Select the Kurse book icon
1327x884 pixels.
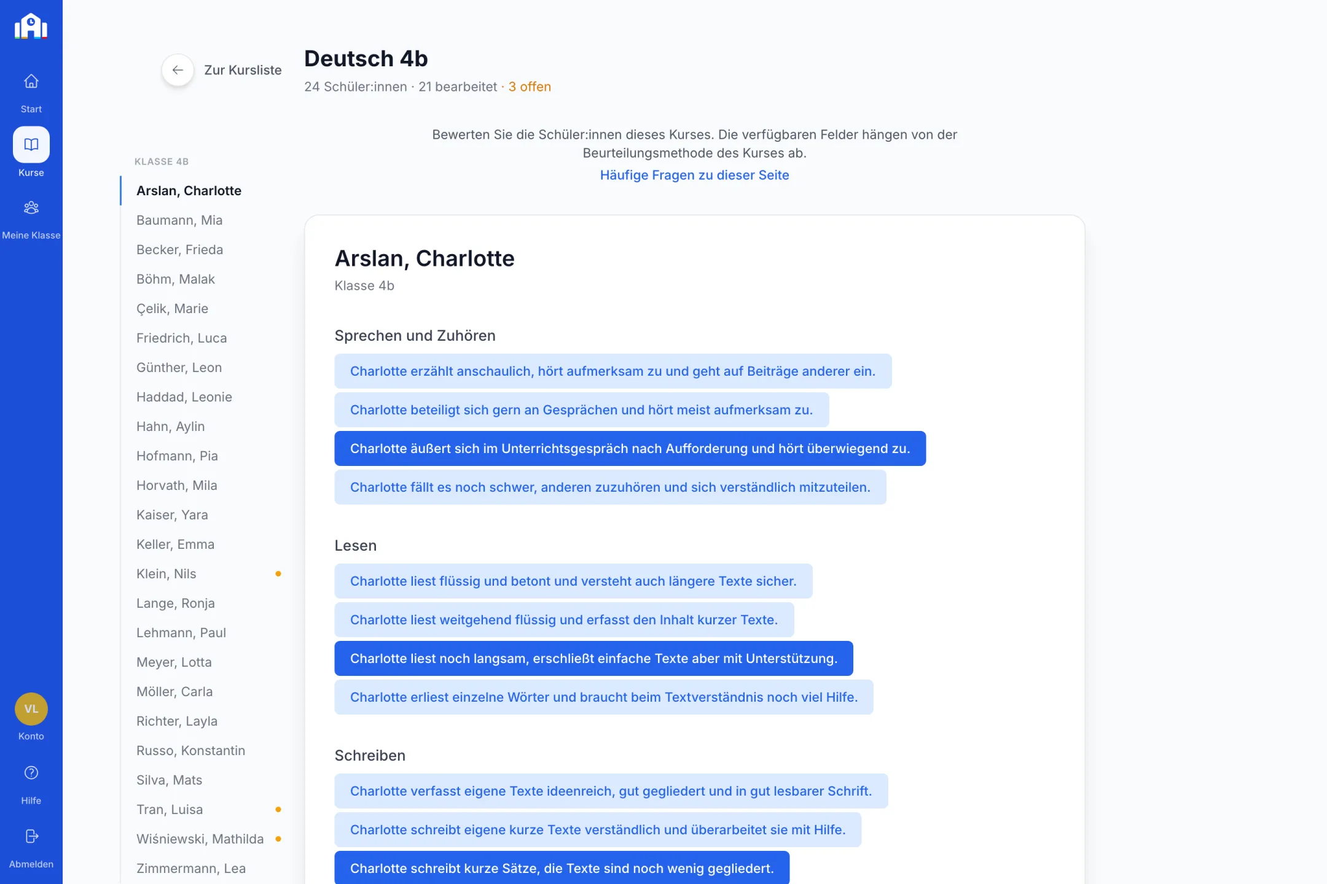[31, 144]
